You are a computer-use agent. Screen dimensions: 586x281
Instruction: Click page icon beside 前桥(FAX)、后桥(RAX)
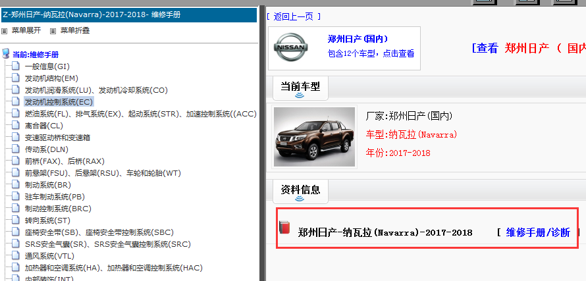click(x=15, y=161)
